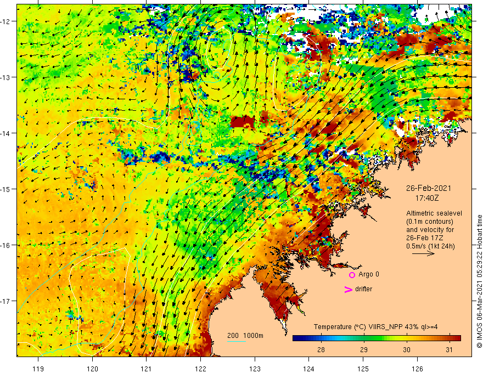This screenshot has height=373, width=483.
Task: Click color bar tick label 31
Action: click(x=450, y=349)
